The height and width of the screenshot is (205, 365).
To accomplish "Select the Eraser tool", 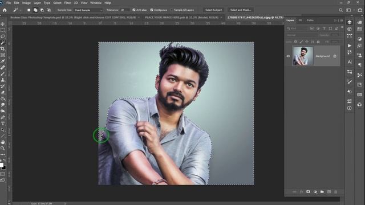I will tap(3, 92).
